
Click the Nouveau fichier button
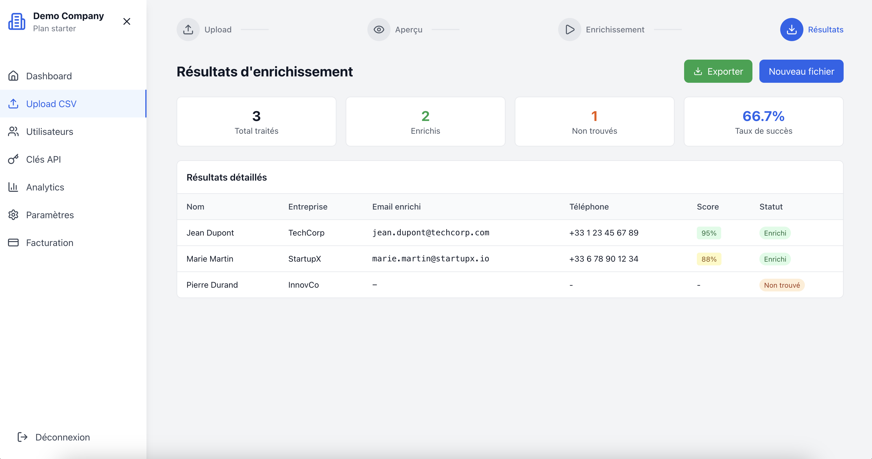pos(801,71)
